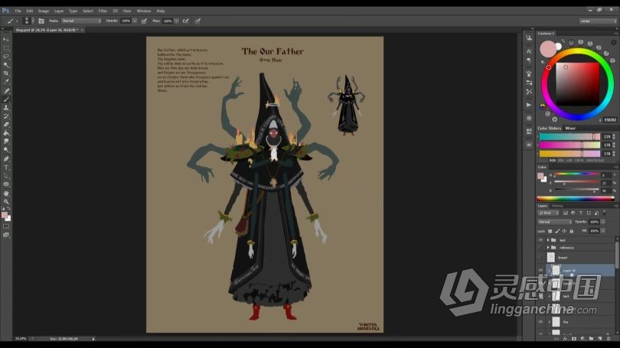Click the add layer mask icon
The height and width of the screenshot is (348, 620).
coord(574,339)
